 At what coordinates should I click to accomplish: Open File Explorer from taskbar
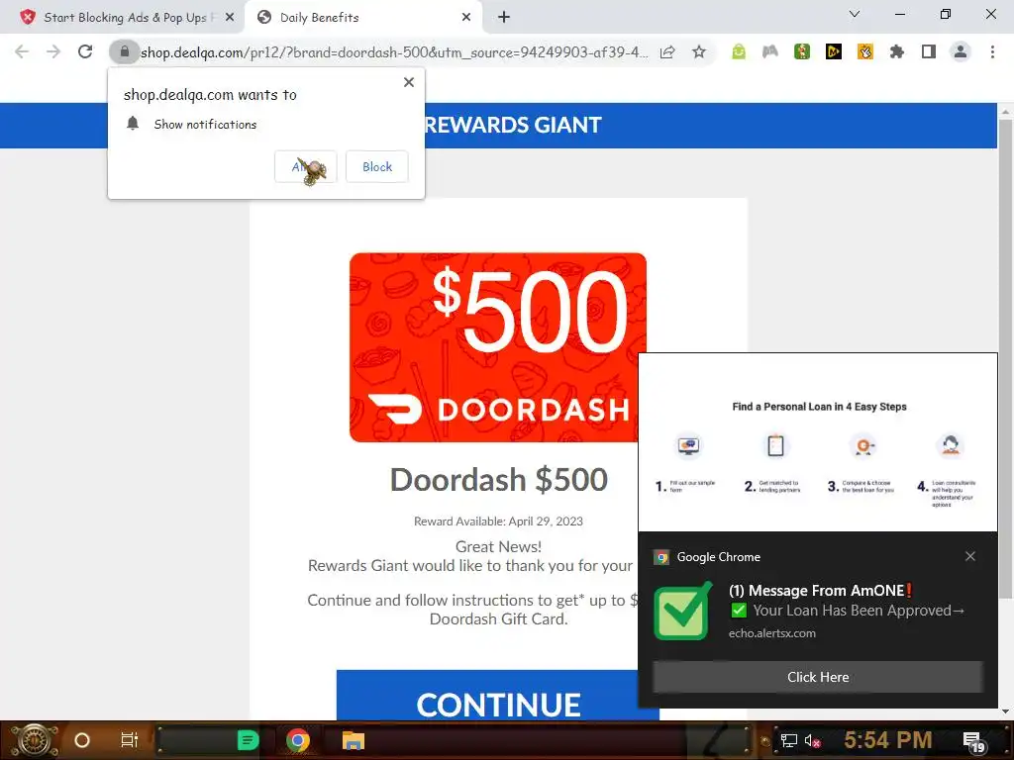(354, 740)
